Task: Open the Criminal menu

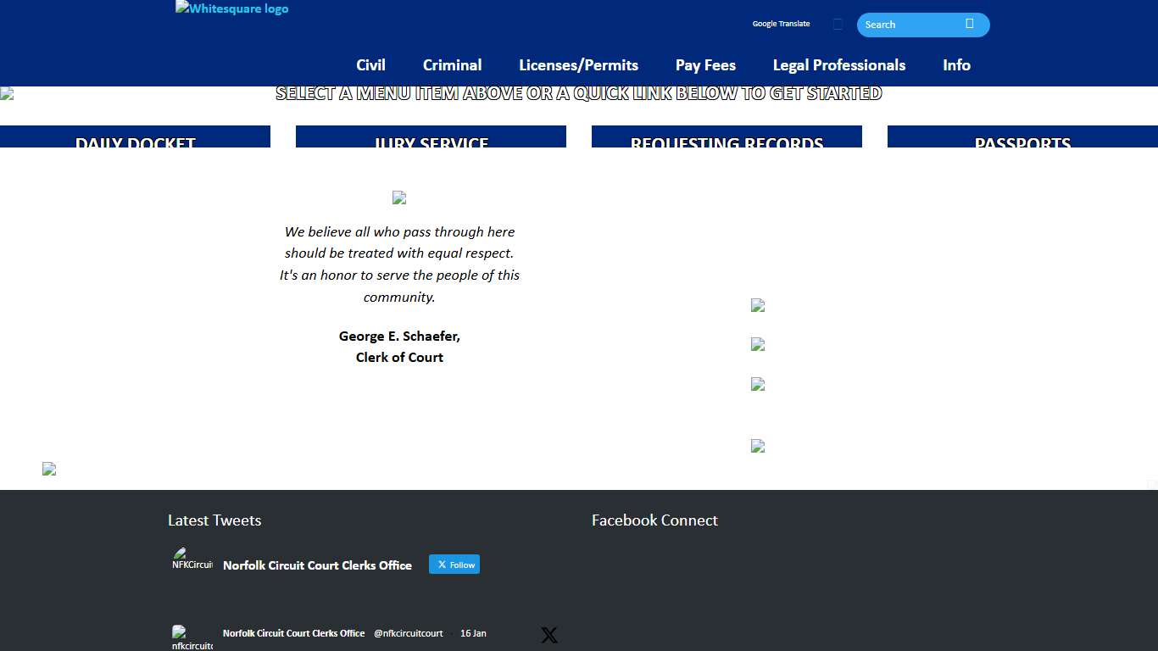Action: [452, 65]
